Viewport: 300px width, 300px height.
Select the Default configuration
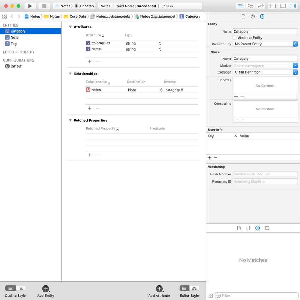click(31, 66)
